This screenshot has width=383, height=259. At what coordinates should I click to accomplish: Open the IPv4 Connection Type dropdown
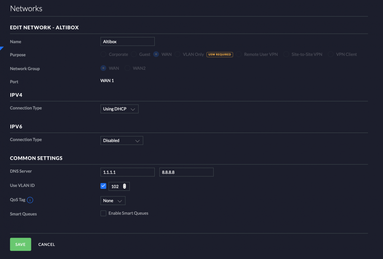click(119, 109)
